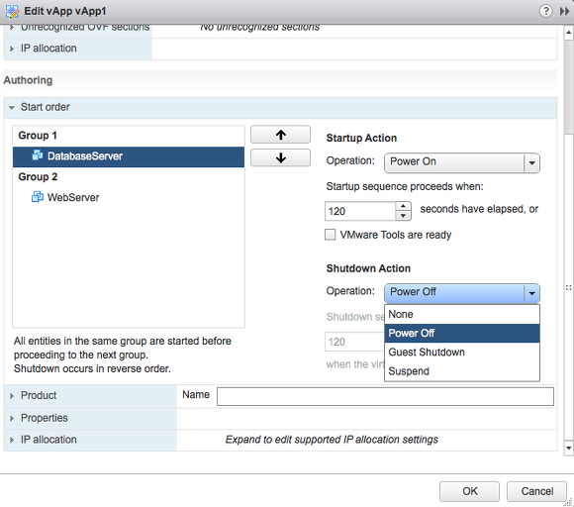This screenshot has width=574, height=507.
Task: Click the Shutdown Action Operation combo box
Action: coord(461,293)
